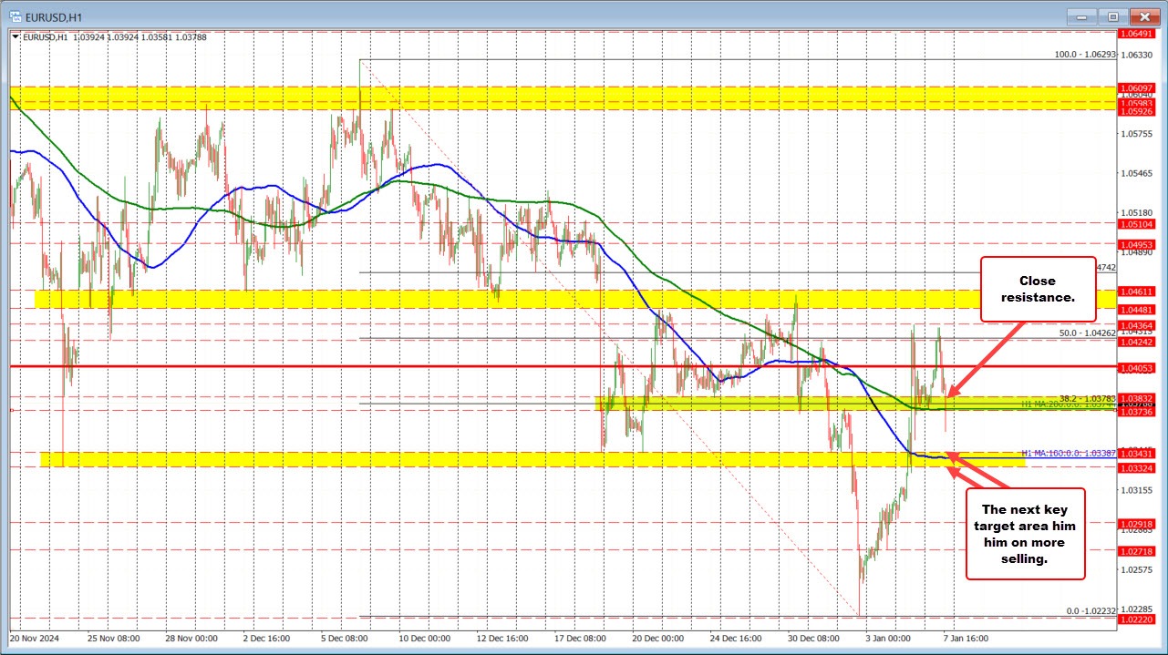Select the 1.04053 red horizontal line label
Image resolution: width=1168 pixels, height=655 pixels.
pos(1138,368)
